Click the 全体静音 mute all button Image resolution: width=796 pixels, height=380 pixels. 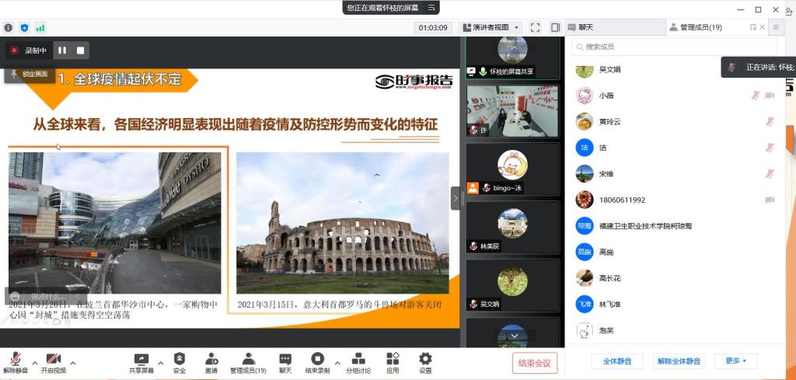pos(617,361)
